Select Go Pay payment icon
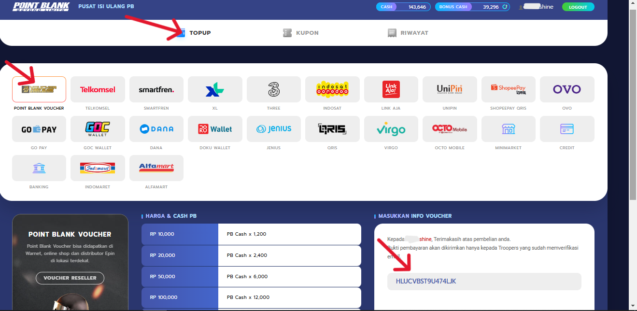This screenshot has height=311, width=637. coord(39,129)
